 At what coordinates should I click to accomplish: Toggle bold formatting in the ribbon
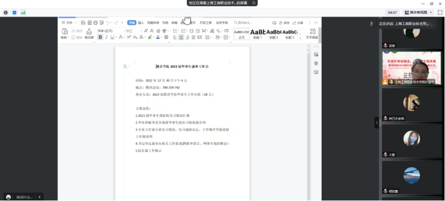(x=100, y=37)
